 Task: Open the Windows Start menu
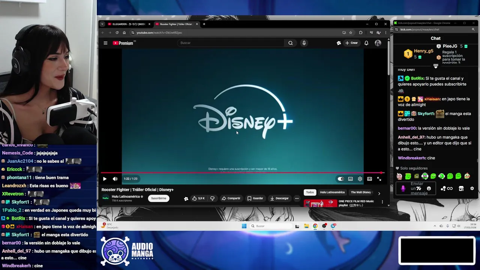(244, 226)
